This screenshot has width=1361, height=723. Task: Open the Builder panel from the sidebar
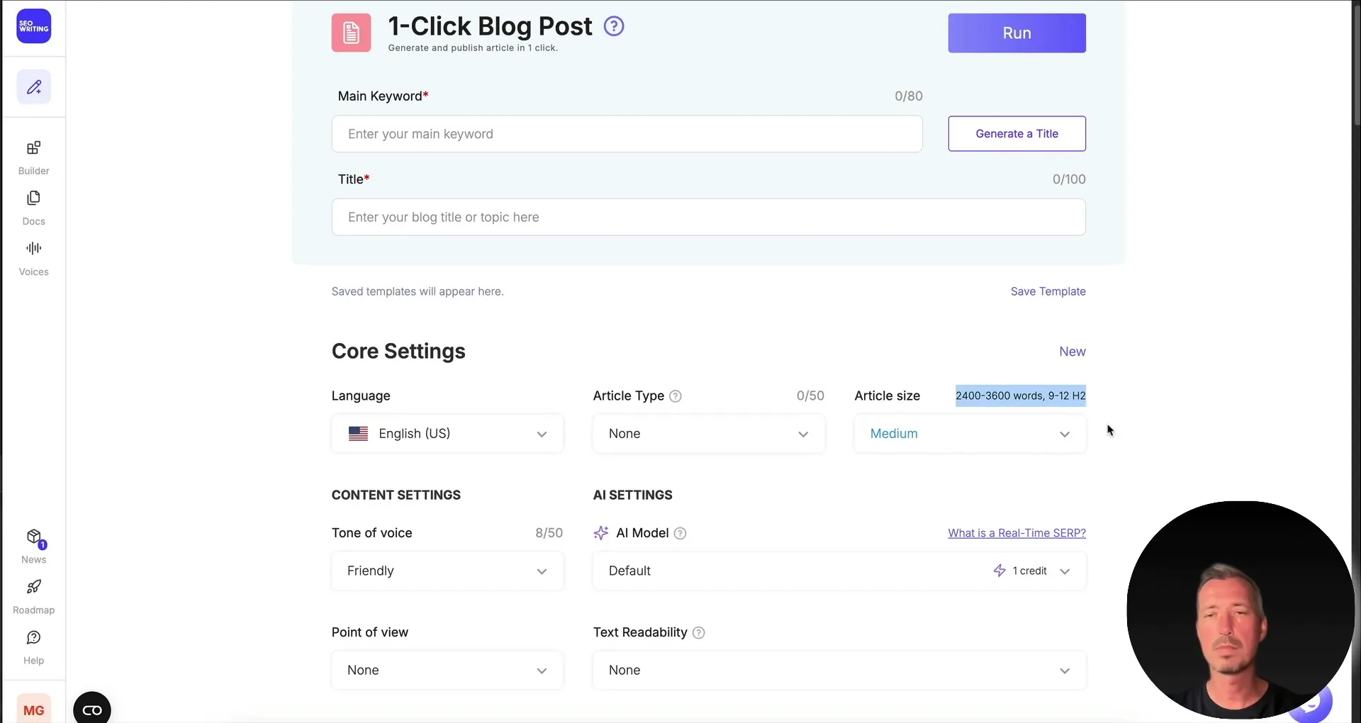coord(33,156)
